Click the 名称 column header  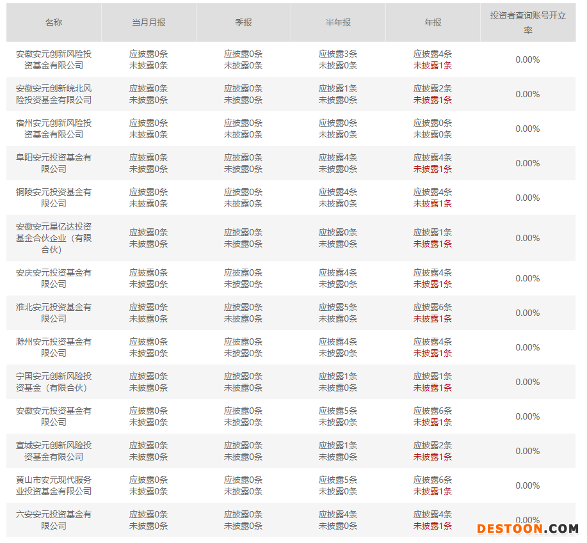pyautogui.click(x=54, y=22)
